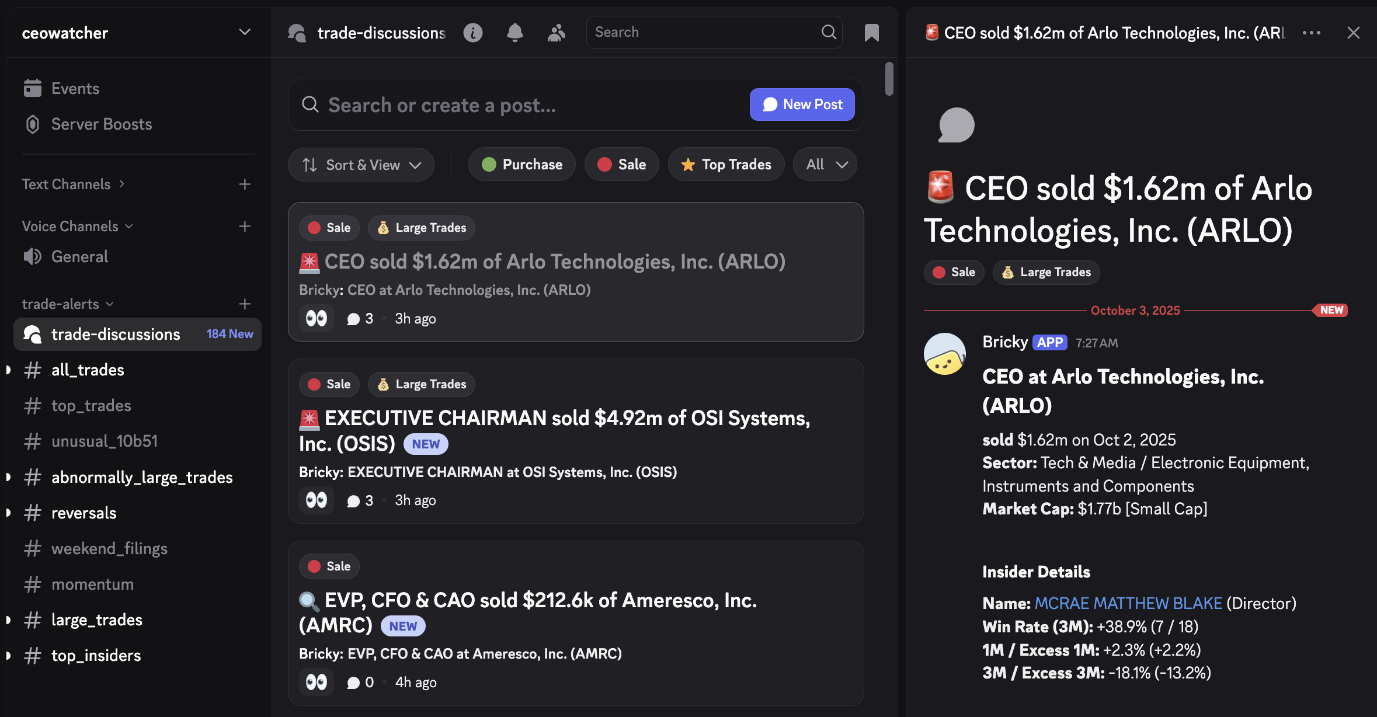
Task: Click the New Post button
Action: (x=802, y=105)
